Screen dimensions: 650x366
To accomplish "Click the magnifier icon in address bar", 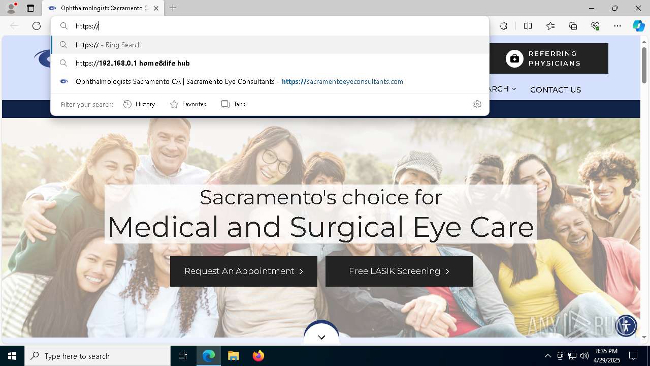I will [64, 26].
